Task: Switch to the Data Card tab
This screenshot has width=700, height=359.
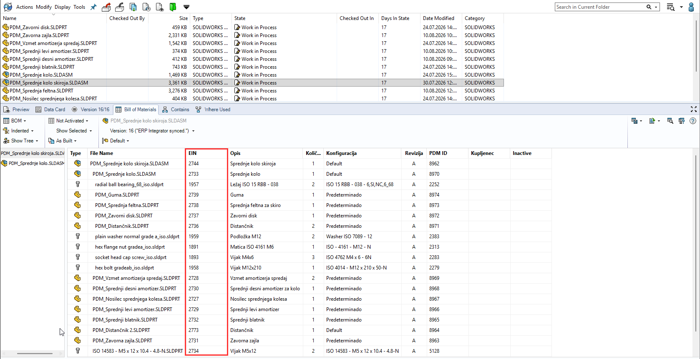Action: click(x=50, y=110)
